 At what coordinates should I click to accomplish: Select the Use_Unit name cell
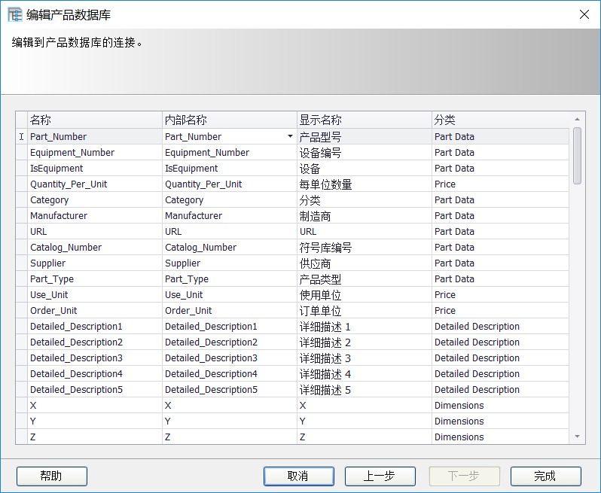(x=95, y=294)
